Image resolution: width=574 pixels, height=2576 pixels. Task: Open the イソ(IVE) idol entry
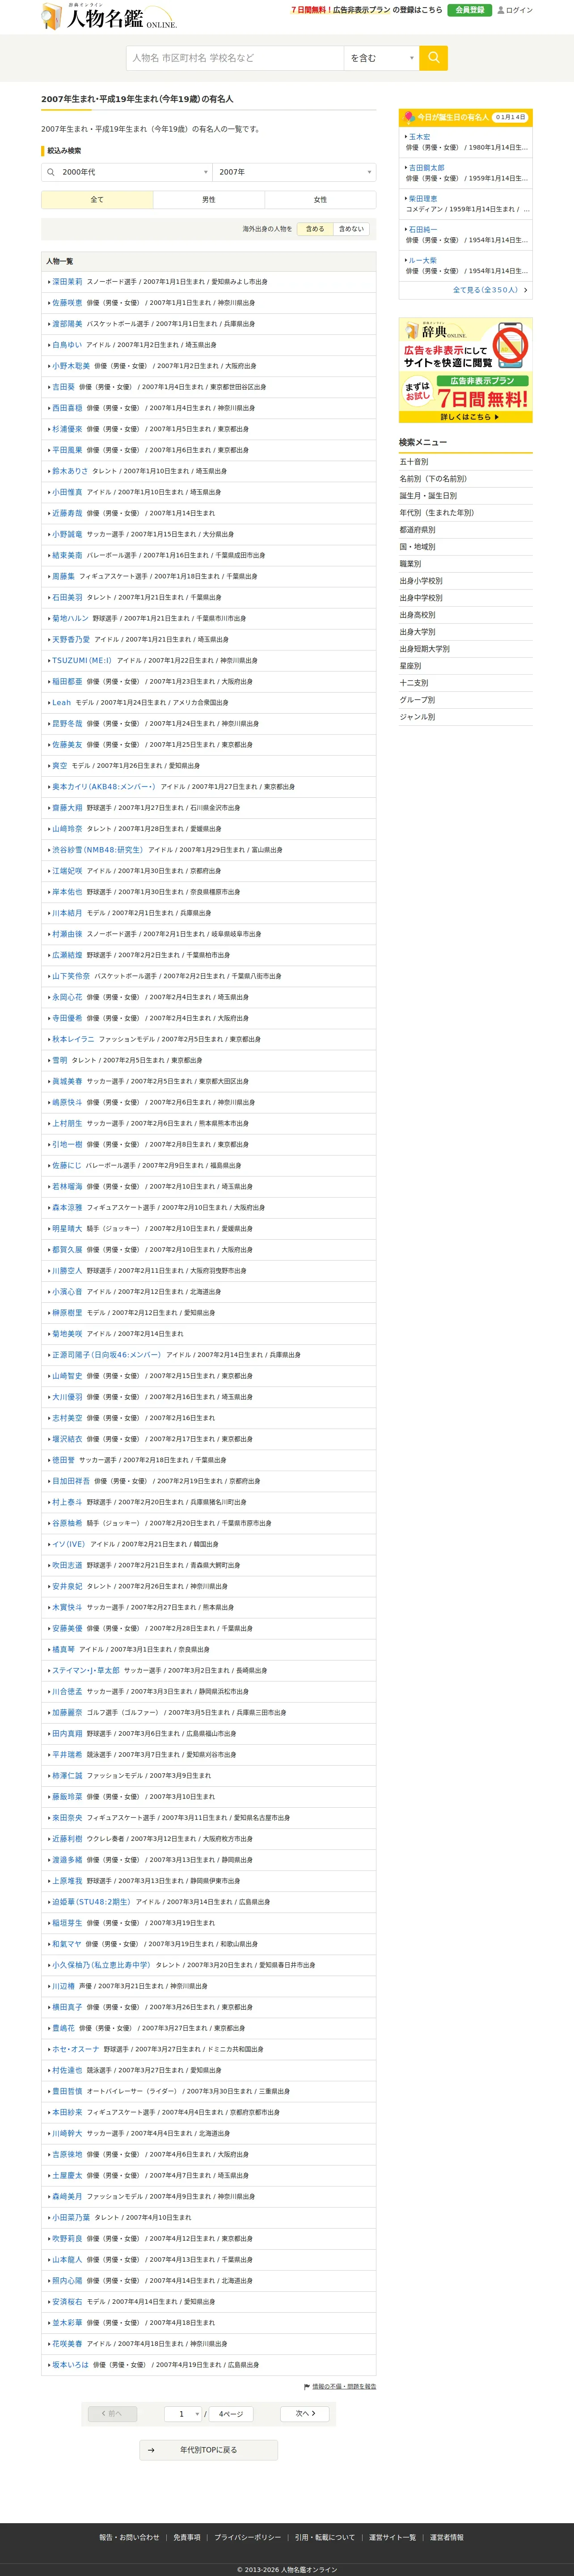(x=69, y=1544)
